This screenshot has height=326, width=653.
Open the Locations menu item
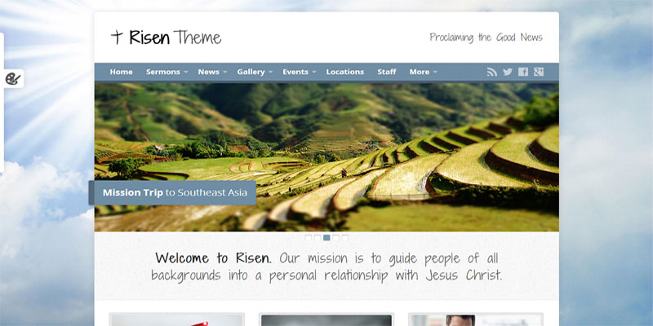(x=344, y=72)
